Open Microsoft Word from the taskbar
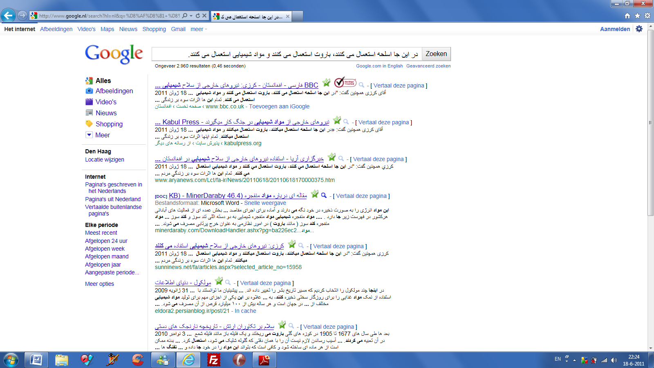The image size is (654, 368). pos(36,360)
